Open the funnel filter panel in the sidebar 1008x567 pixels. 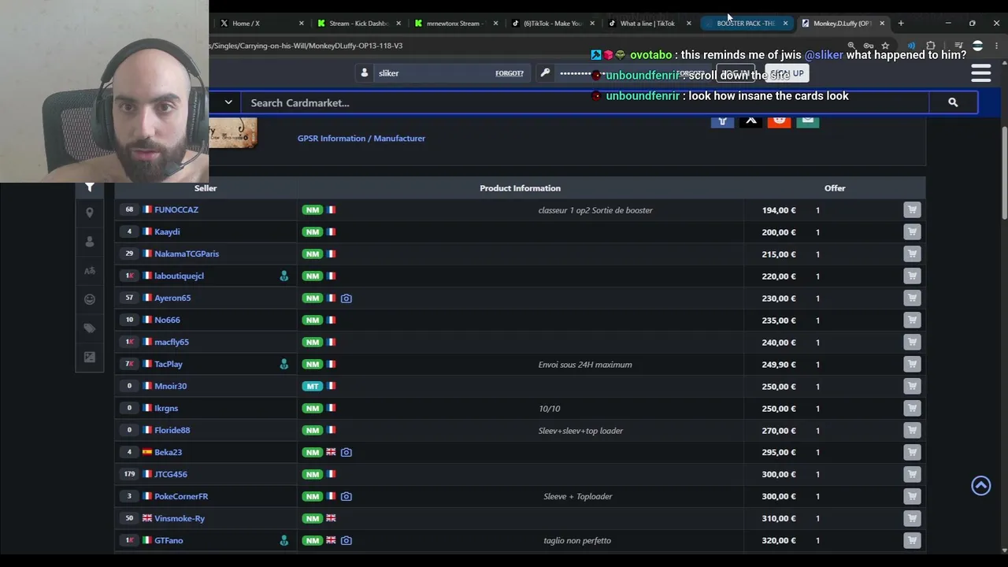point(90,187)
